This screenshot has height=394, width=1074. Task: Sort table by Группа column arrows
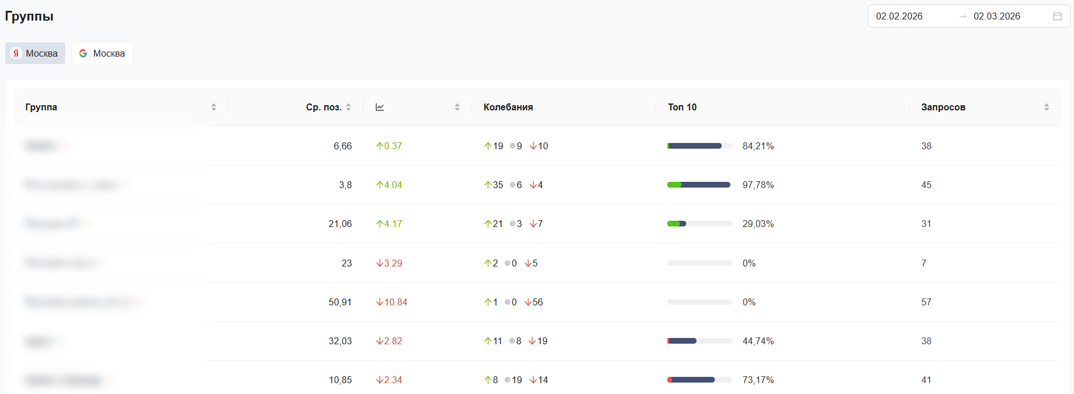(x=214, y=107)
